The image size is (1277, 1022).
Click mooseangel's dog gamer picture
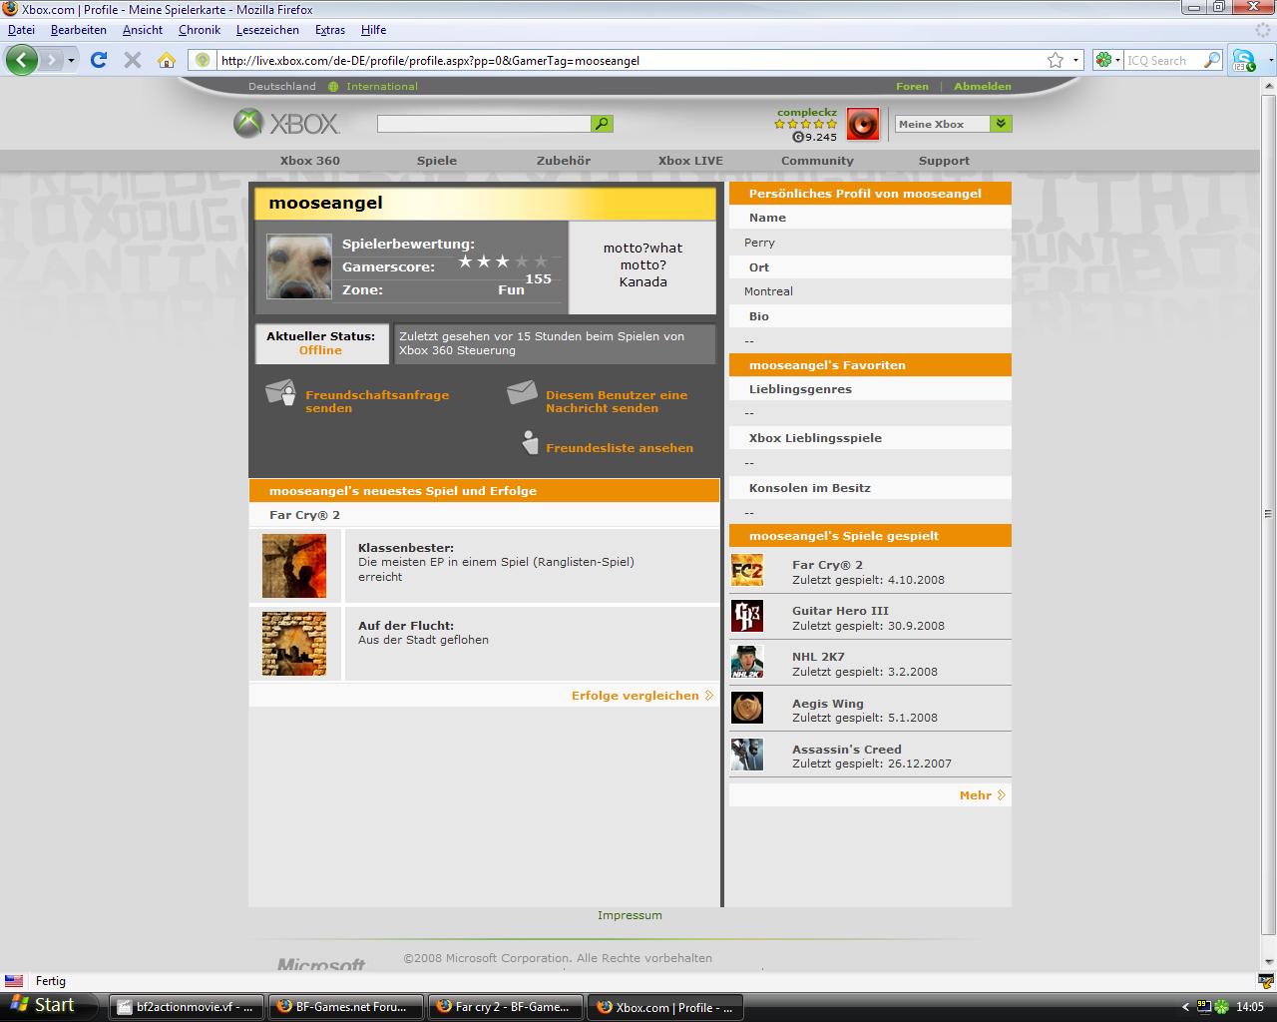tap(299, 266)
